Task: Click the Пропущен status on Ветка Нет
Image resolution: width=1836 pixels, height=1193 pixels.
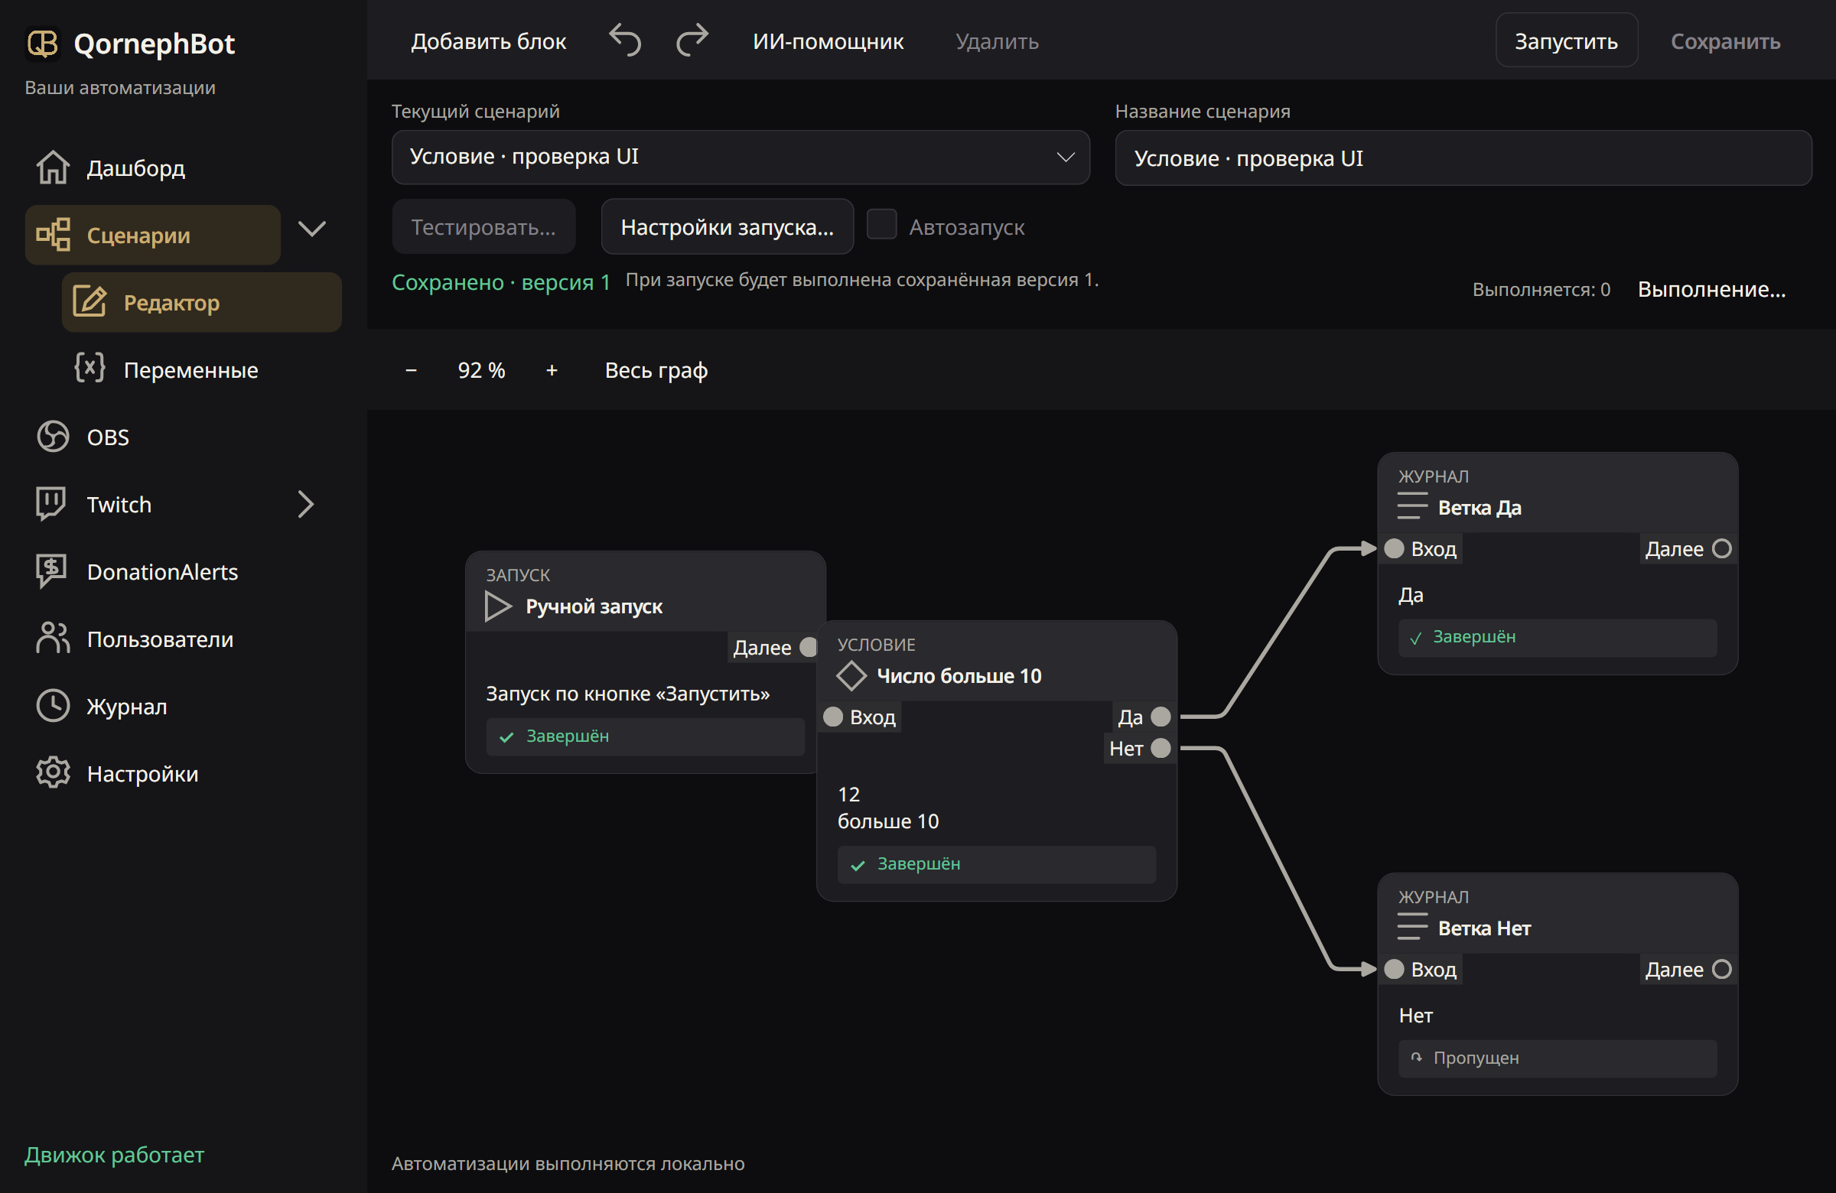Action: click(1557, 1058)
